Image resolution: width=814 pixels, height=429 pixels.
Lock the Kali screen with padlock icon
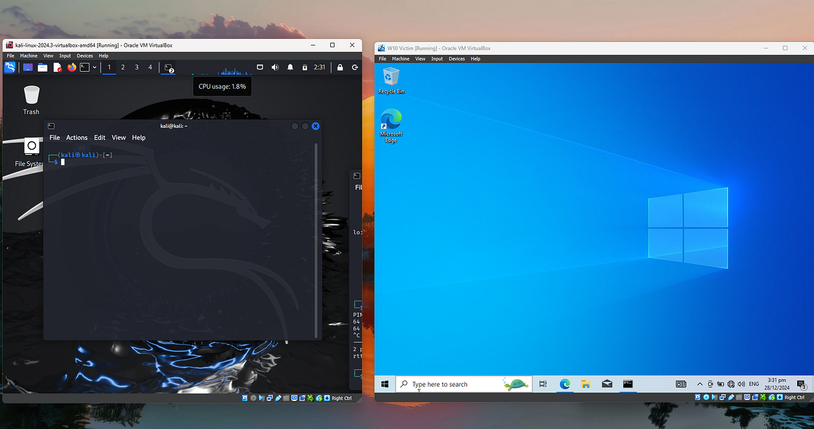click(x=340, y=68)
